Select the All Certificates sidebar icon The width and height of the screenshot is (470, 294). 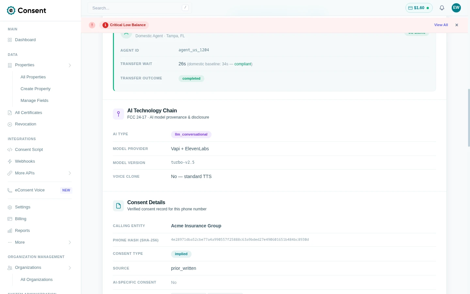10,113
